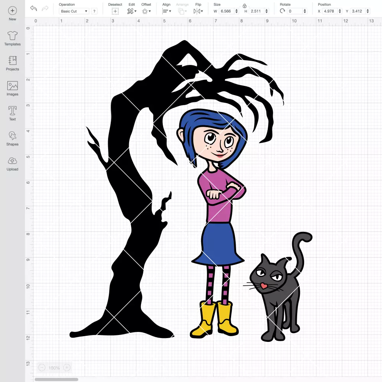
Task: Click the horizontal canvas scrollbar
Action: [x=56, y=379]
